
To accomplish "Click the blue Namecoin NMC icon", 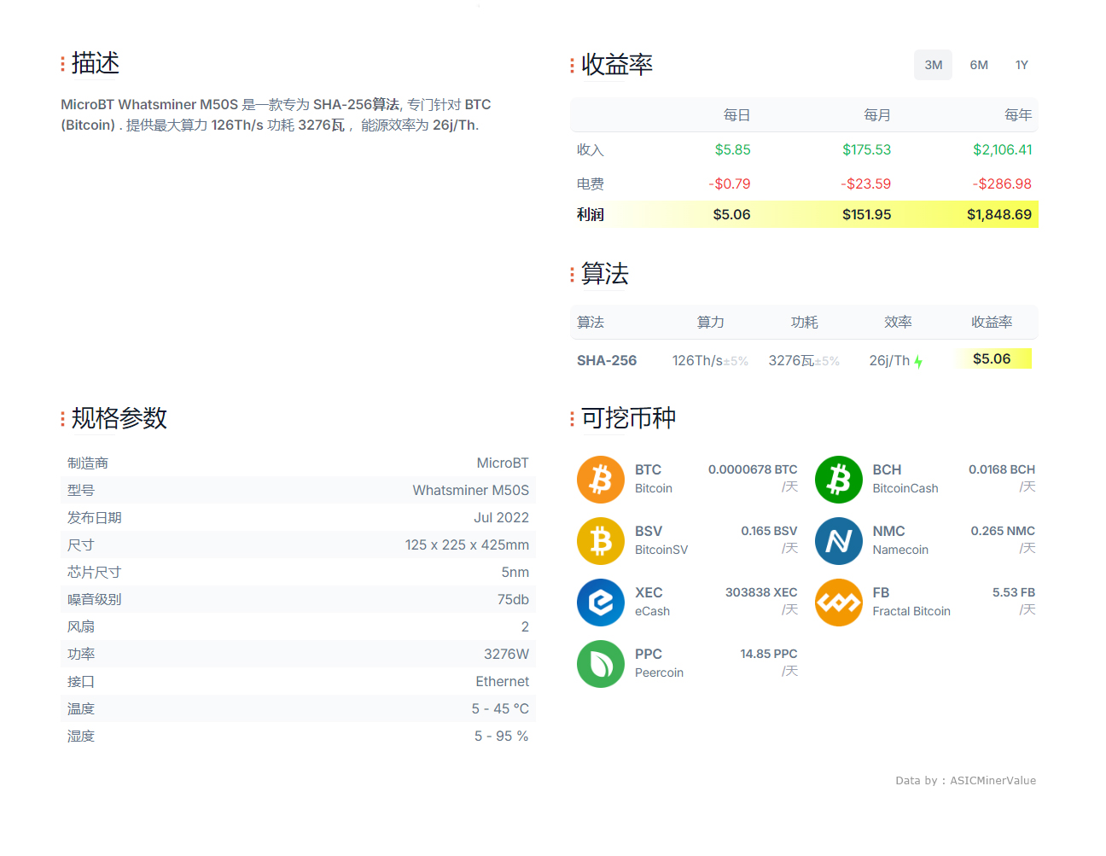I will click(x=839, y=541).
